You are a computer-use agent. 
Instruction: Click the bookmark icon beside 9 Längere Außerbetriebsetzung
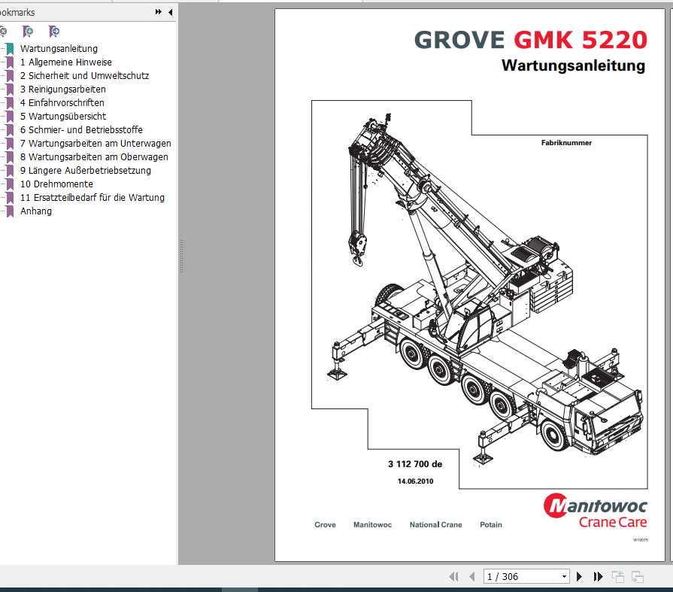click(10, 171)
